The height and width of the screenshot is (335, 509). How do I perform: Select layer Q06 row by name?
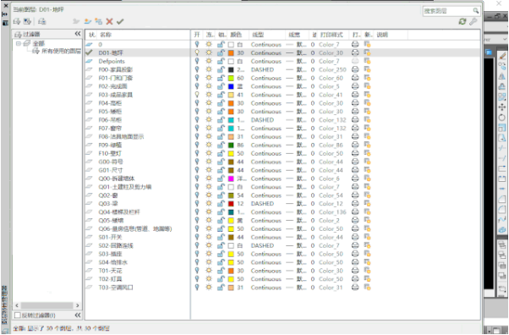tap(135, 228)
